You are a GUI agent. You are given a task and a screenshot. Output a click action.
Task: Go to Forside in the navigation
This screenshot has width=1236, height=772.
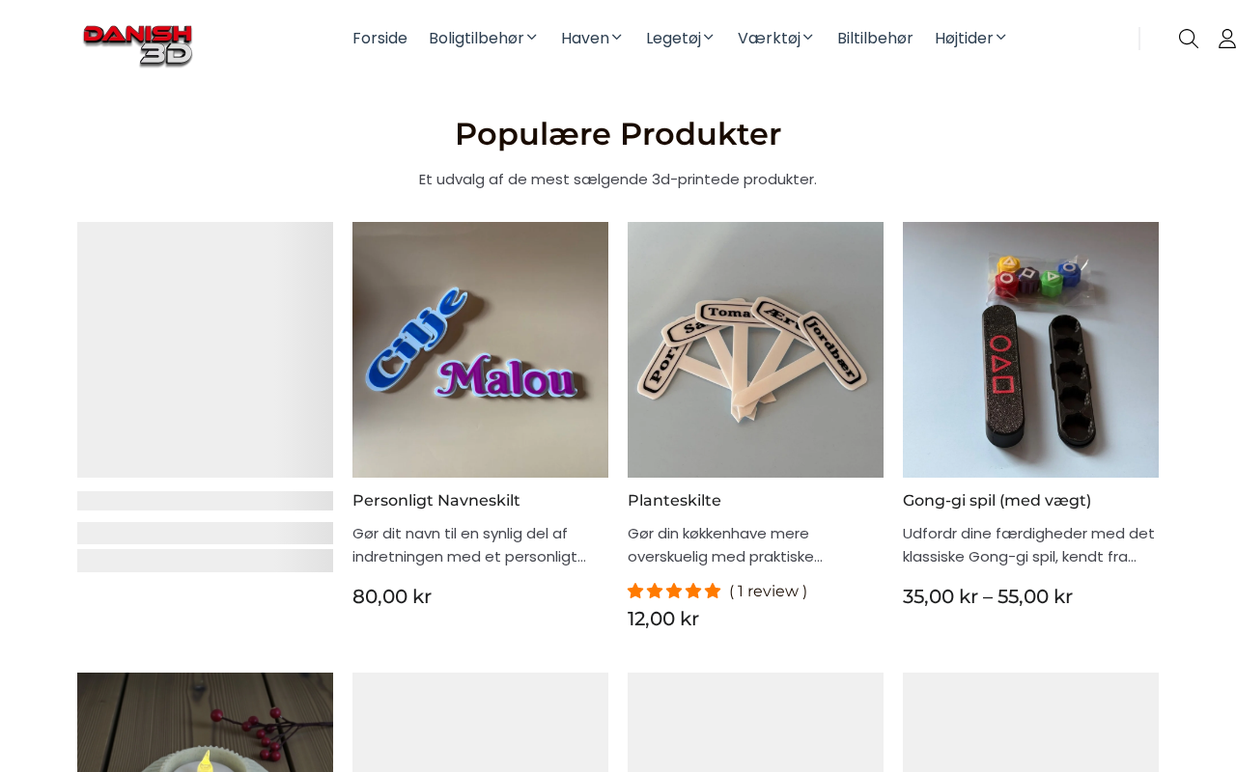(379, 39)
